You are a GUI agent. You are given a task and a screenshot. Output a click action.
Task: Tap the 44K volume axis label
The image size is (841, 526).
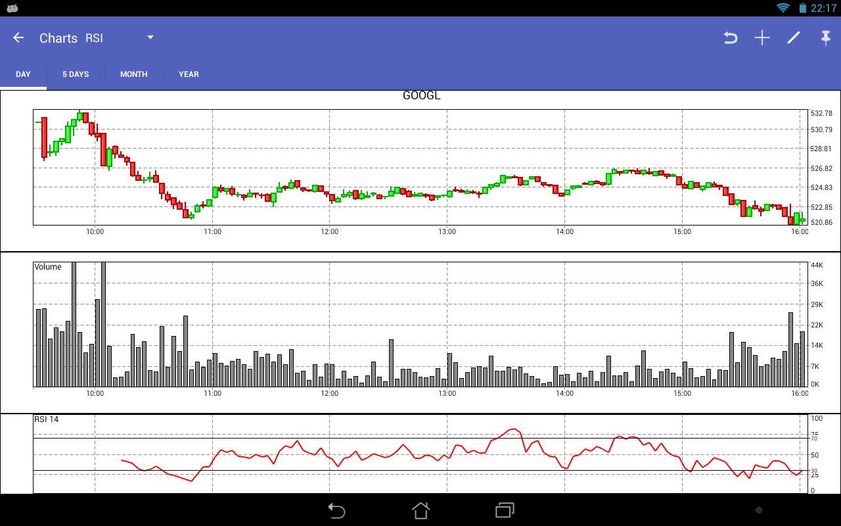point(817,265)
